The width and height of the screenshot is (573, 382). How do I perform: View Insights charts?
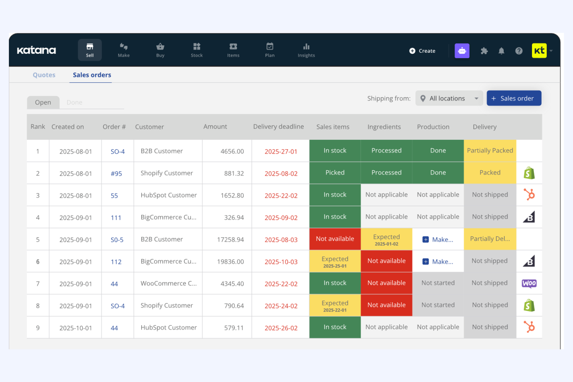tap(306, 50)
